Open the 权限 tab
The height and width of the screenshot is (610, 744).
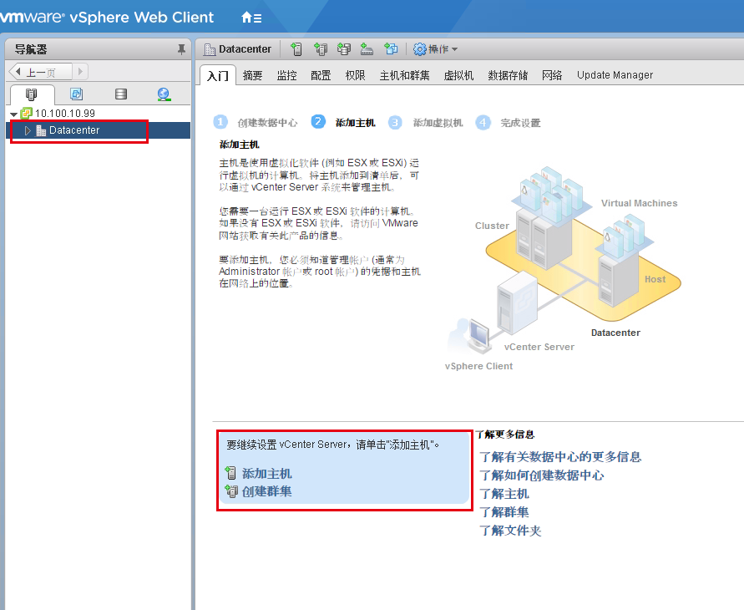pos(356,75)
